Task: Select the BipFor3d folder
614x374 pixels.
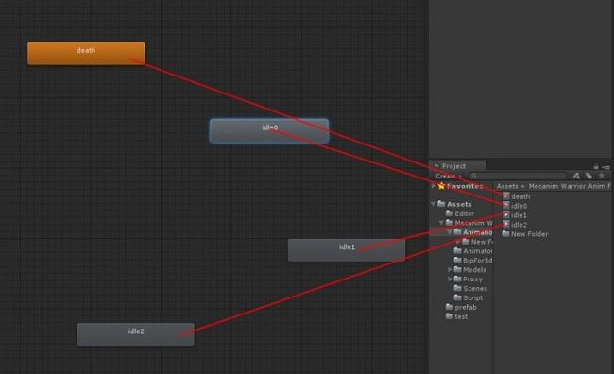Action: (x=473, y=261)
